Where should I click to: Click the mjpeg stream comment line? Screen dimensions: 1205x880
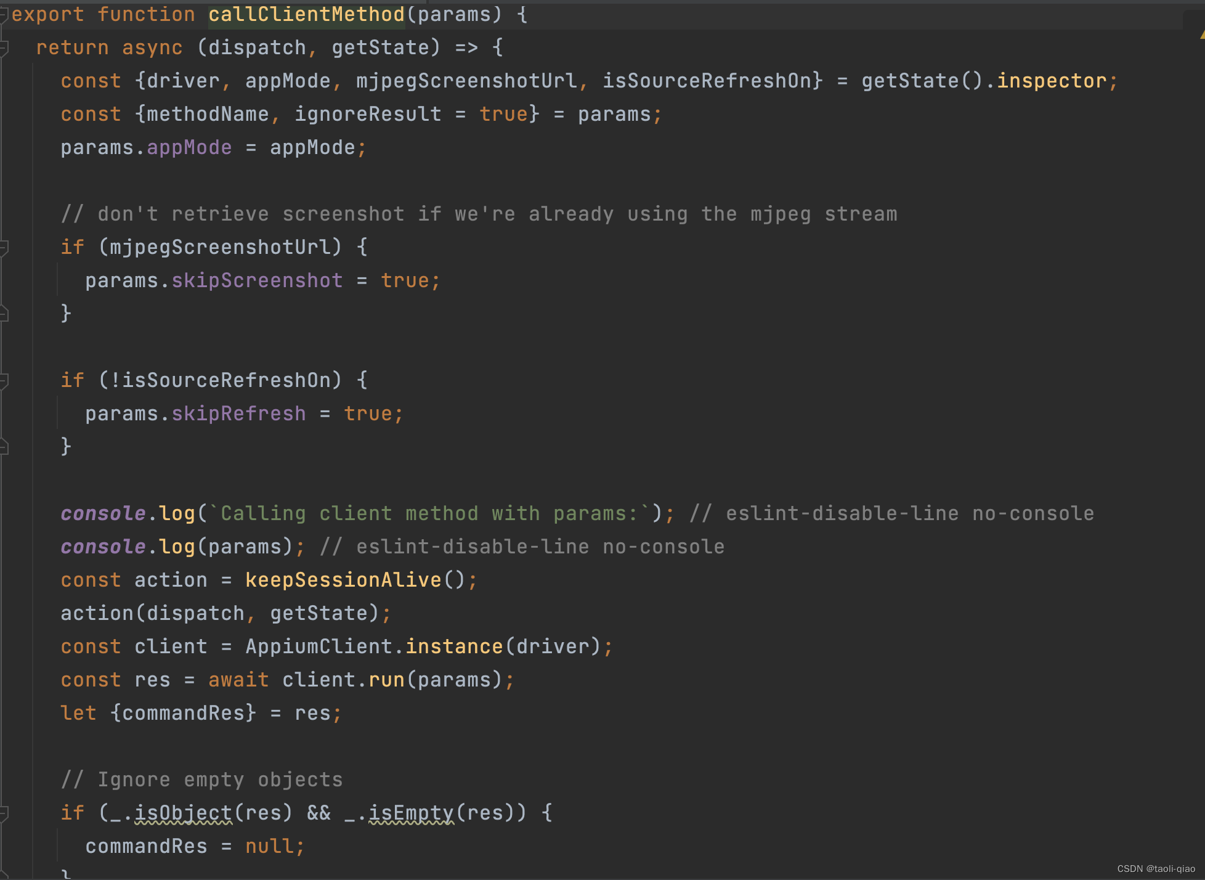point(479,214)
